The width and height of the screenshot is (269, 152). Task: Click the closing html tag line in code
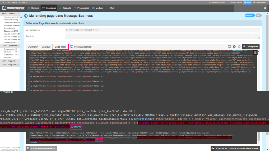click(x=34, y=142)
